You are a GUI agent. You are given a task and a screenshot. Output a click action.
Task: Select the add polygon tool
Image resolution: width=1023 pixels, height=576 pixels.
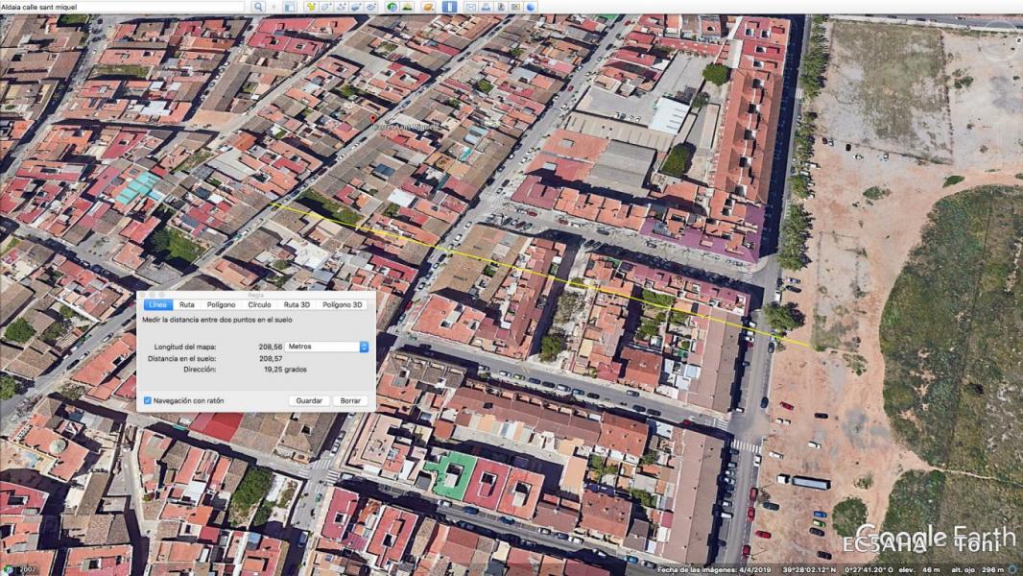(325, 7)
